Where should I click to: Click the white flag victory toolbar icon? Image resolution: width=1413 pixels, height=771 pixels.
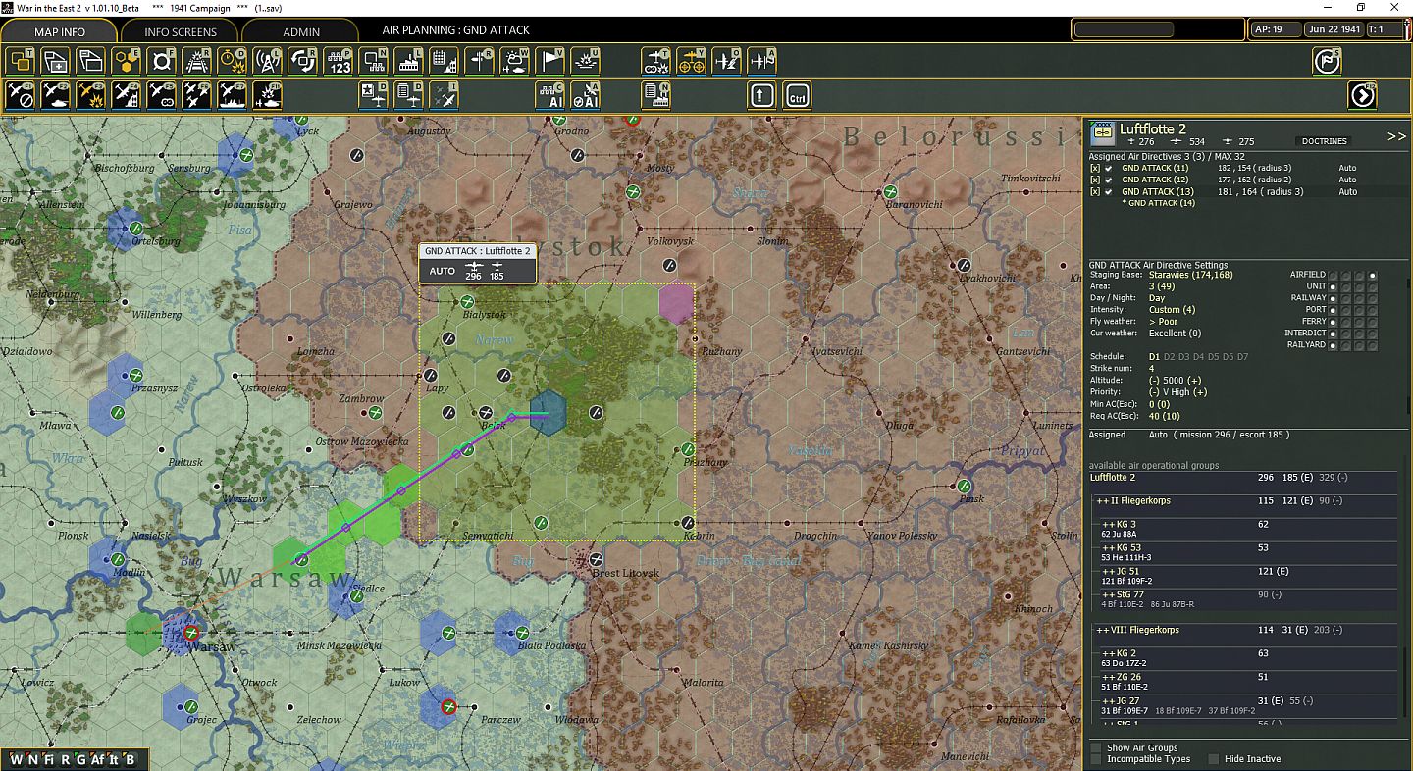pos(550,61)
